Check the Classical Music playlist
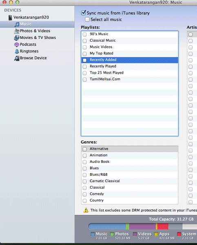This screenshot has width=197, height=245. pyautogui.click(x=84, y=41)
